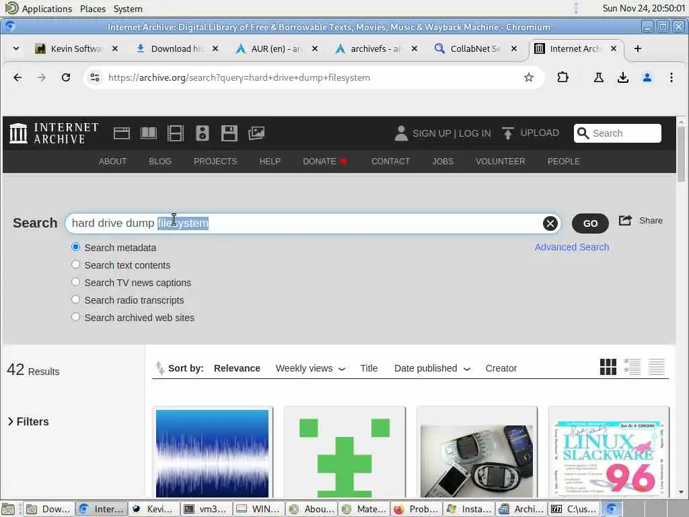
Task: Click SIGN UP | LOG IN link
Action: tap(451, 133)
